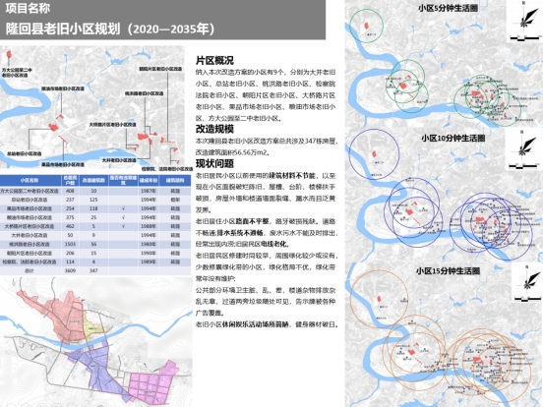Click the checkmark in the 粮油市场老旧小区改造 row
Viewport: 543px width, 407px height.
pos(123,217)
